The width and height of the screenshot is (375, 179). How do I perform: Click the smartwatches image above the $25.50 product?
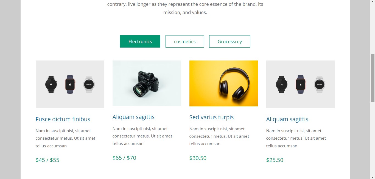301,84
